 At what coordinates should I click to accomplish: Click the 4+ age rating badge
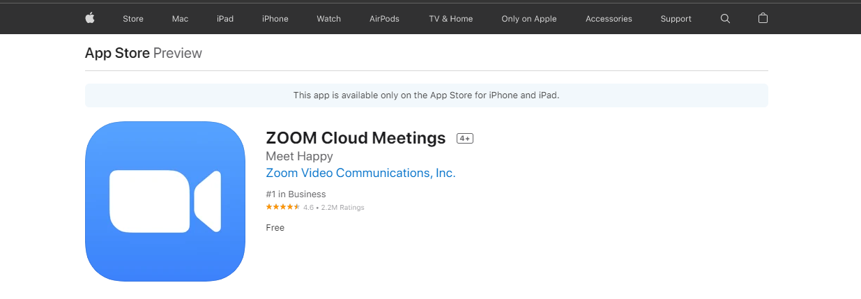coord(465,139)
